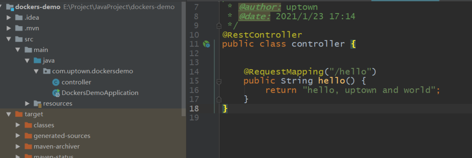The image size is (472, 158).
Task: Expand the .idea folder
Action: (9, 18)
